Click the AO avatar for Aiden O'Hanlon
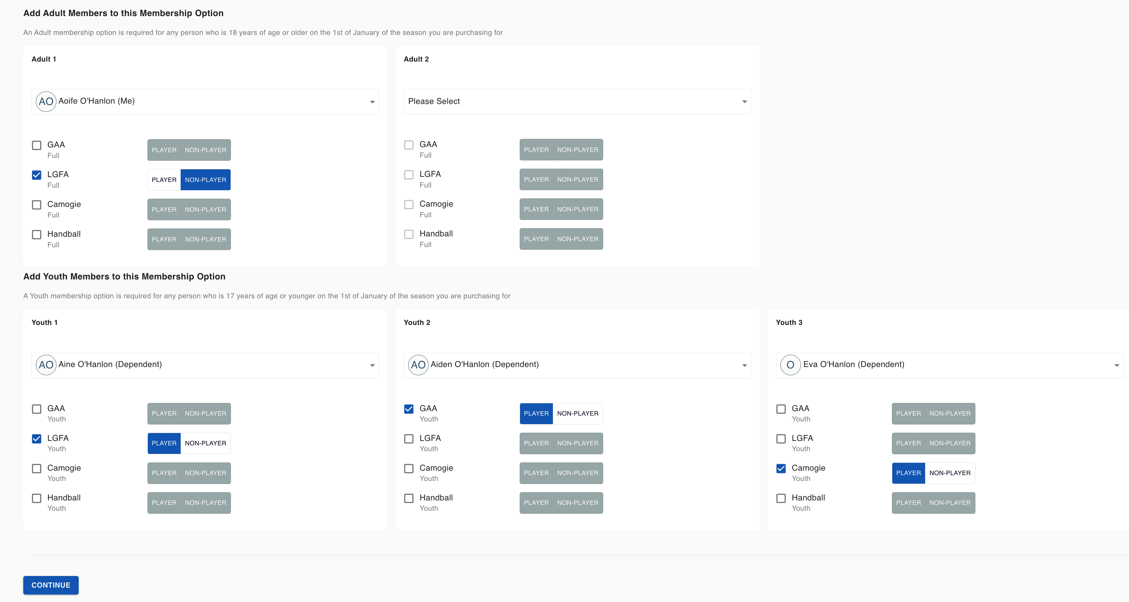The height and width of the screenshot is (602, 1129). coord(418,365)
